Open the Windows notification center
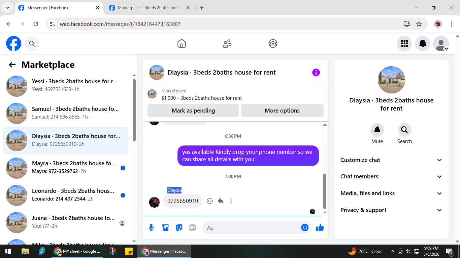The width and height of the screenshot is (460, 258). tap(449, 251)
